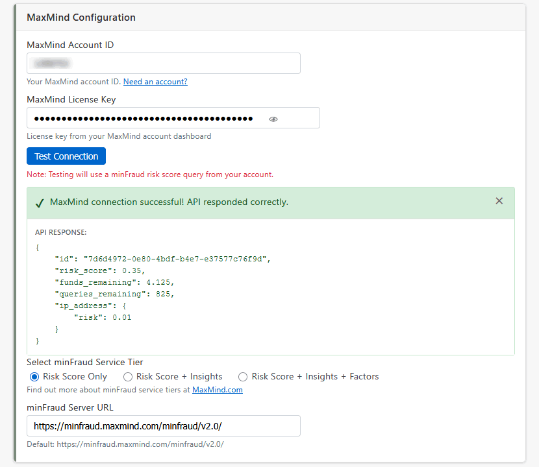Click the MaxMind Configuration panel heading
Viewport: 539px width, 467px height.
pos(81,18)
